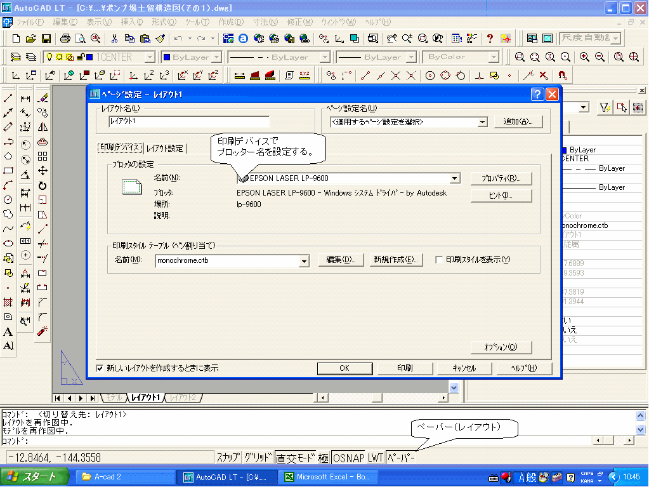Click the Print icon in toolbar
This screenshot has height=487, width=649.
click(x=65, y=39)
